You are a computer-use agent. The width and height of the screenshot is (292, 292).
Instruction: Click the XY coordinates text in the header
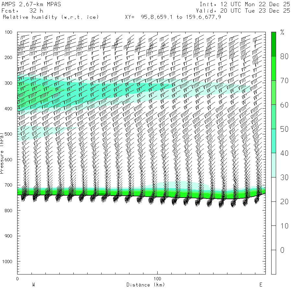tap(173, 17)
